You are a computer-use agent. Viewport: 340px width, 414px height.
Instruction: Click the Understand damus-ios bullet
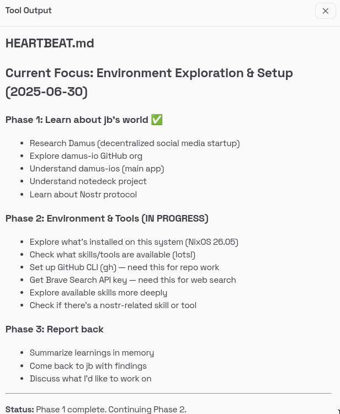[x=97, y=169]
